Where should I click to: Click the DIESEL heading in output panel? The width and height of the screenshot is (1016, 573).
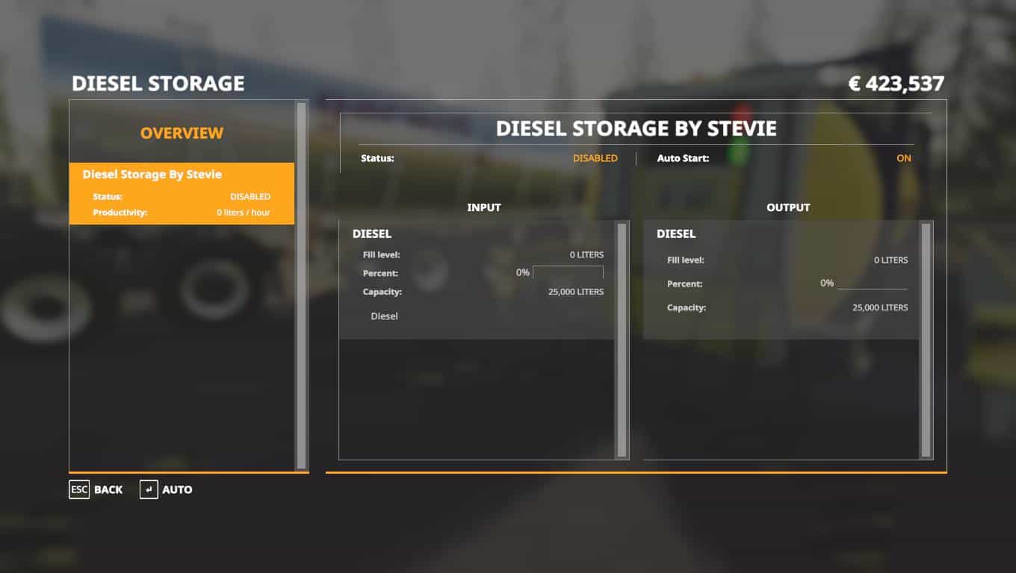[x=676, y=234]
